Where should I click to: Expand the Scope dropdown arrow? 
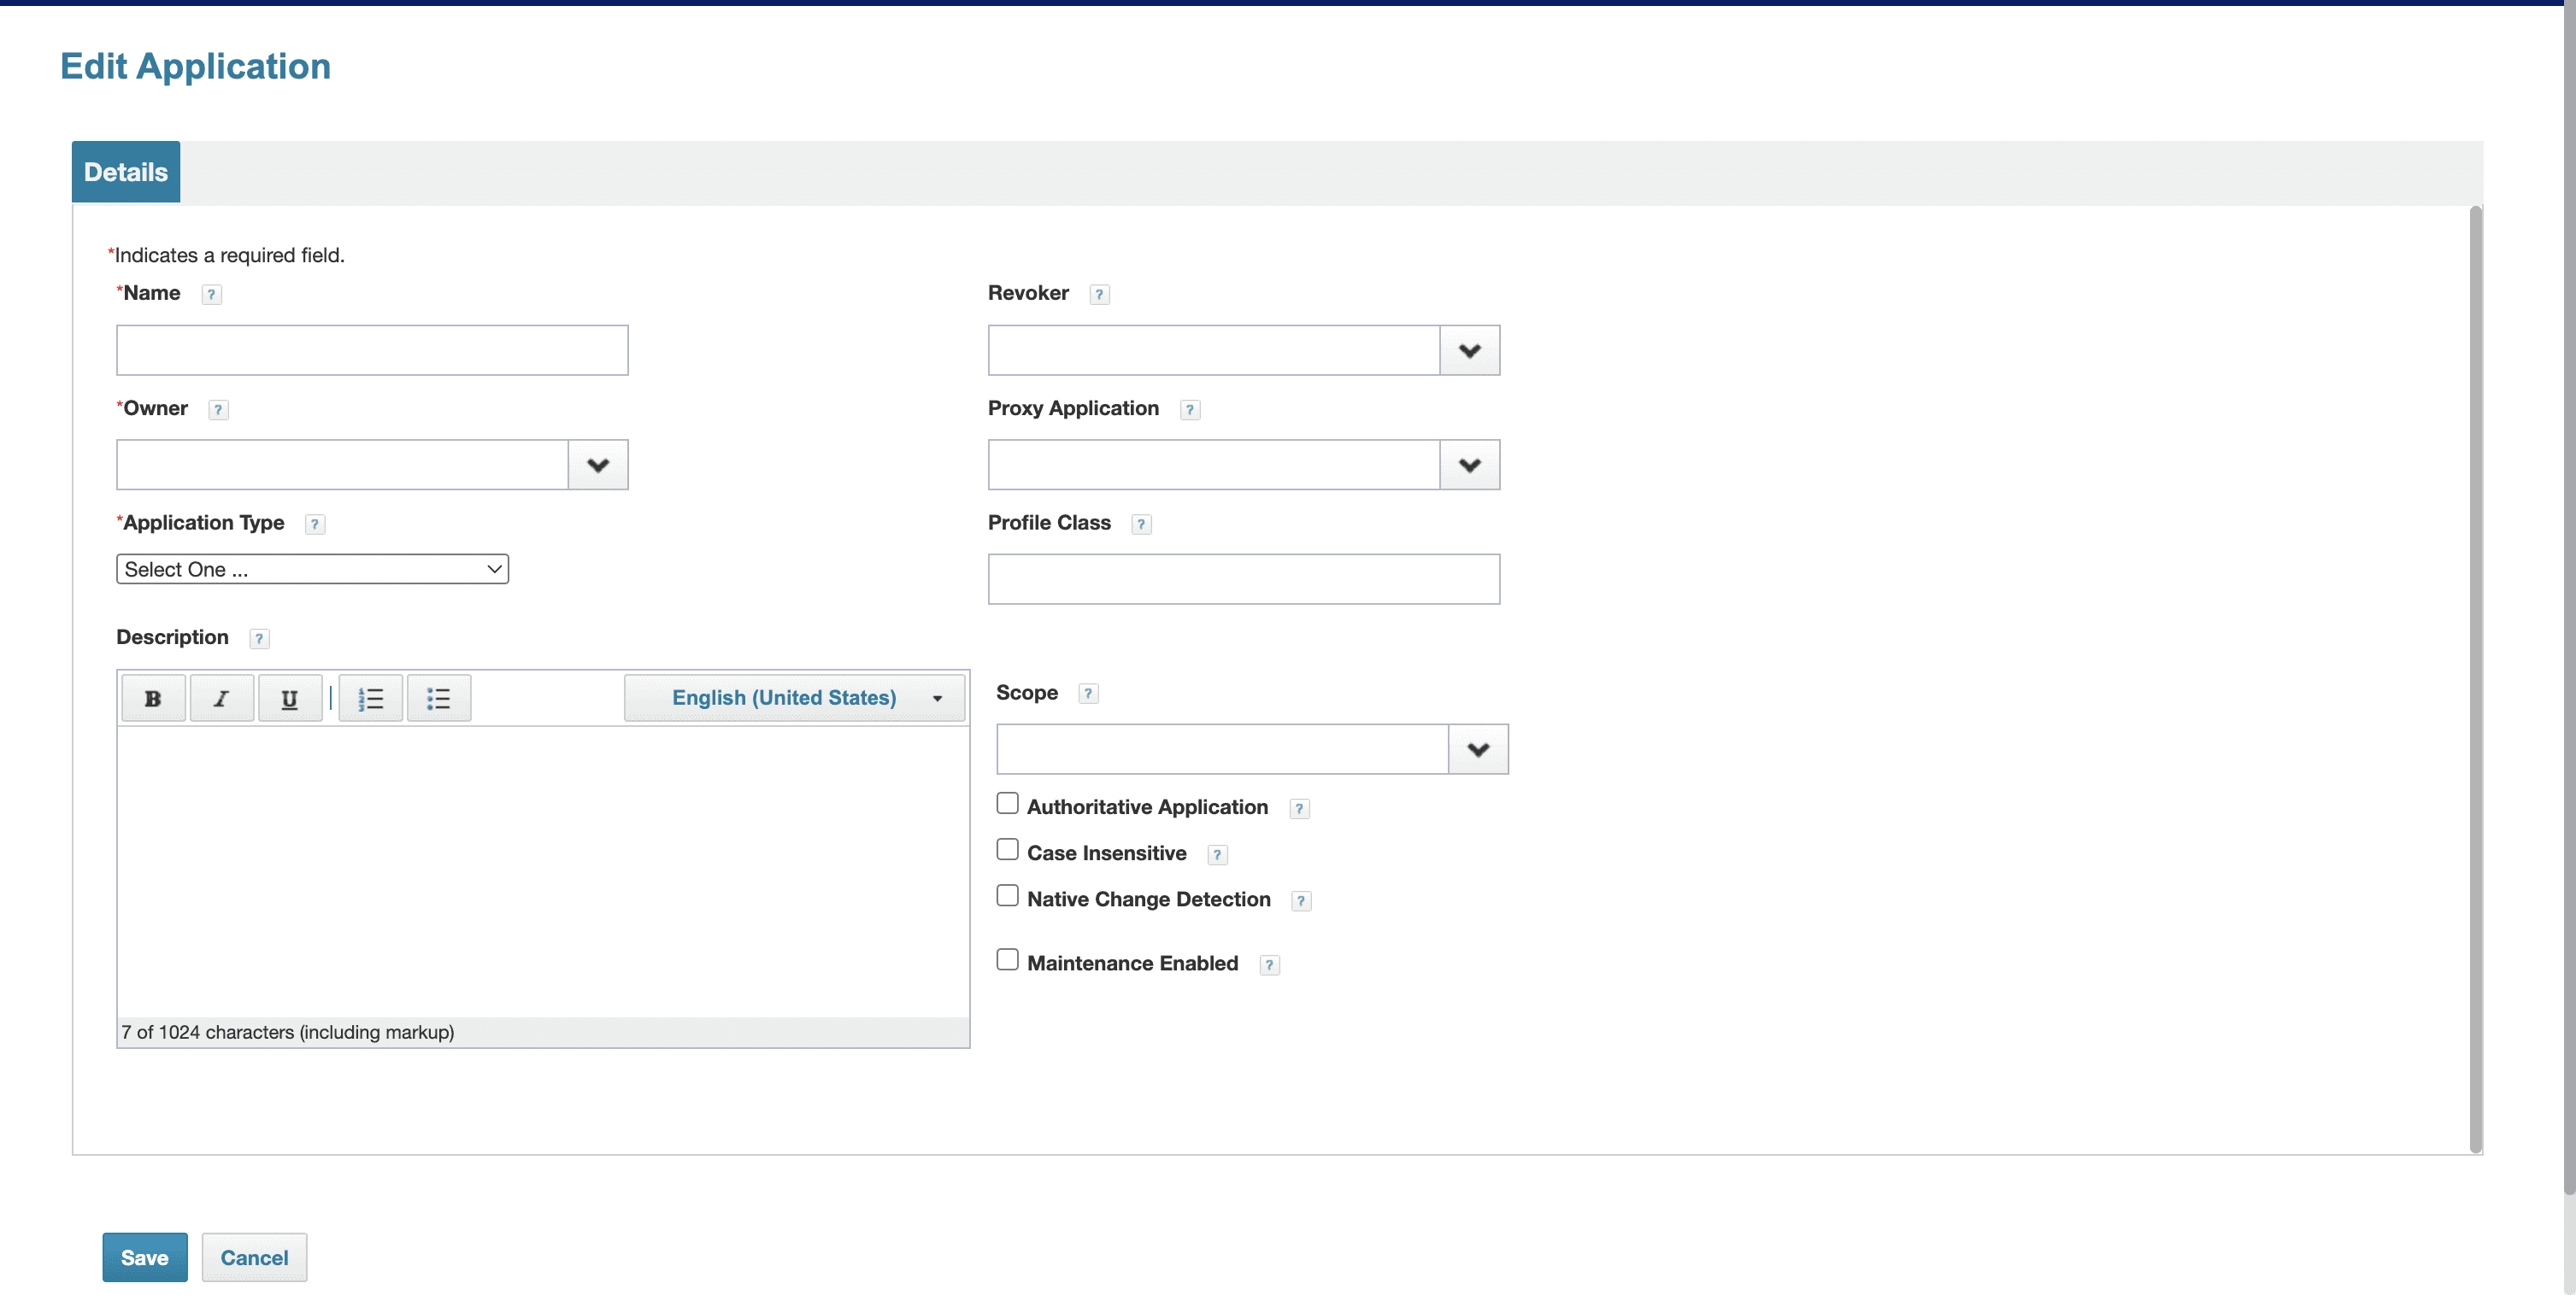click(1478, 749)
